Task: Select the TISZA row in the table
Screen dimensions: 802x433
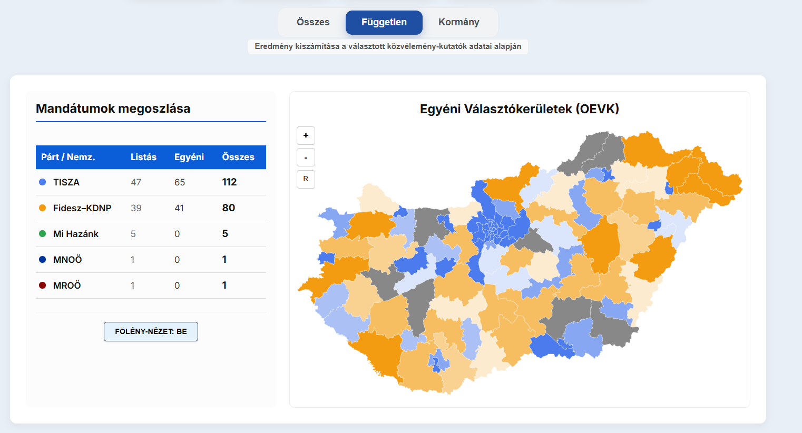Action: pyautogui.click(x=66, y=182)
